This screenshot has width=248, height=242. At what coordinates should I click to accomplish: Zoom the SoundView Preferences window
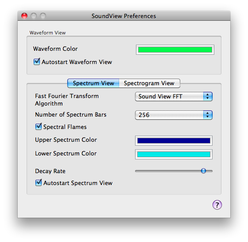(x=43, y=16)
